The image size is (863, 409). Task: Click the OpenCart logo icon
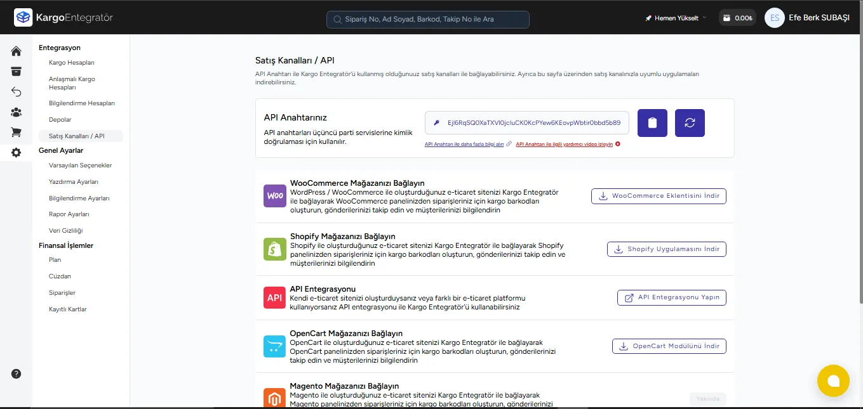coord(275,346)
